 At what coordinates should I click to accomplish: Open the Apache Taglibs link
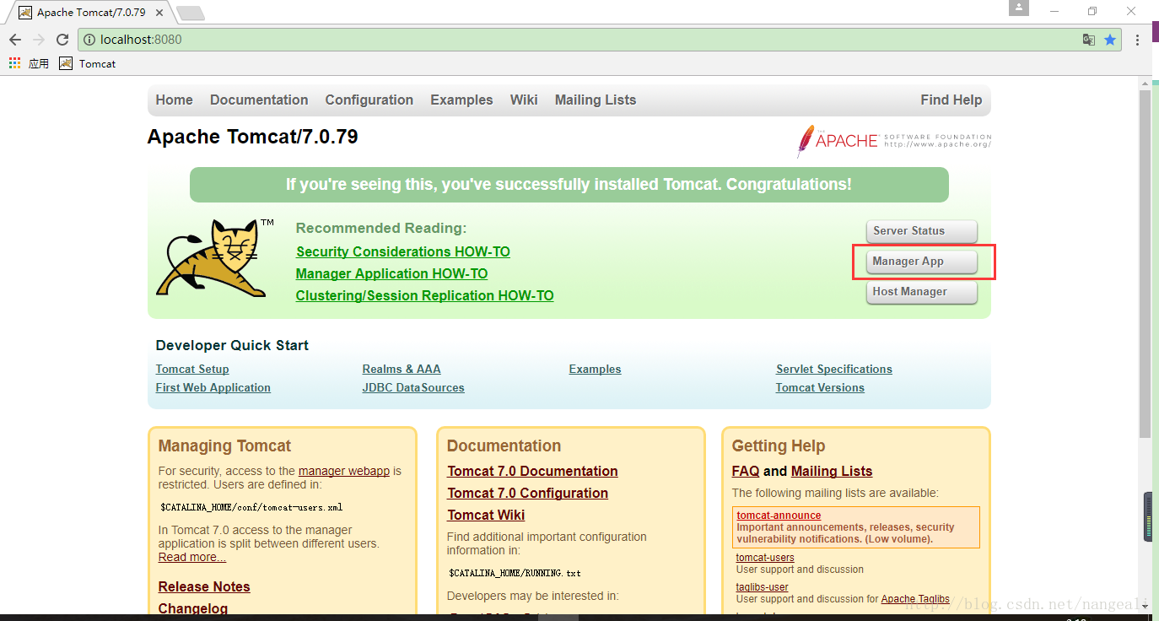coord(915,599)
